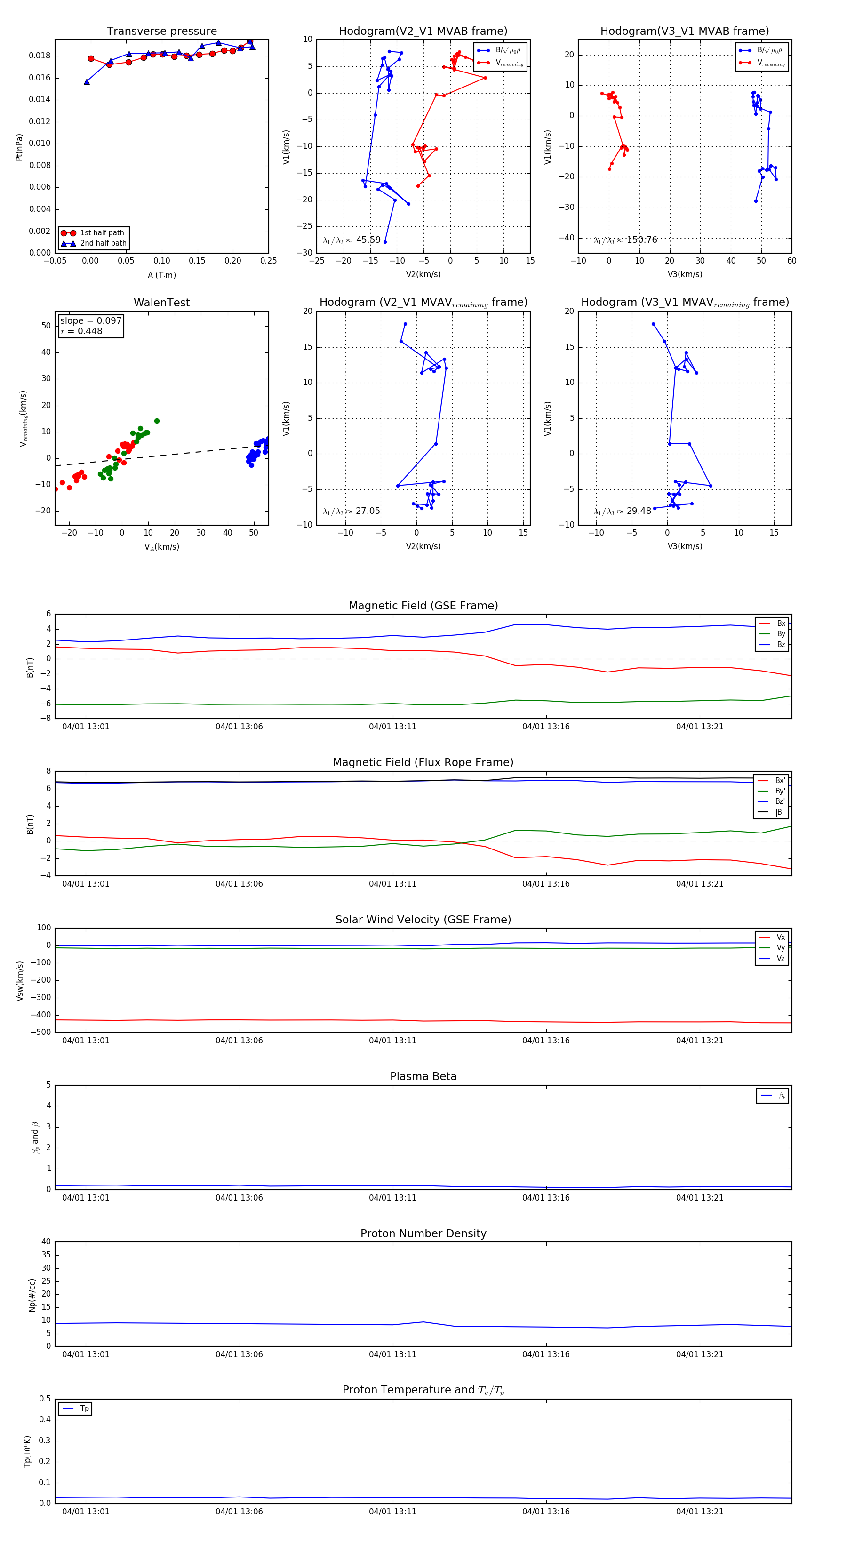Click the 'Magnetic Field (Flux Rope Frame)' title
Image resolution: width=847 pixels, height=1553 pixels.
tap(423, 763)
